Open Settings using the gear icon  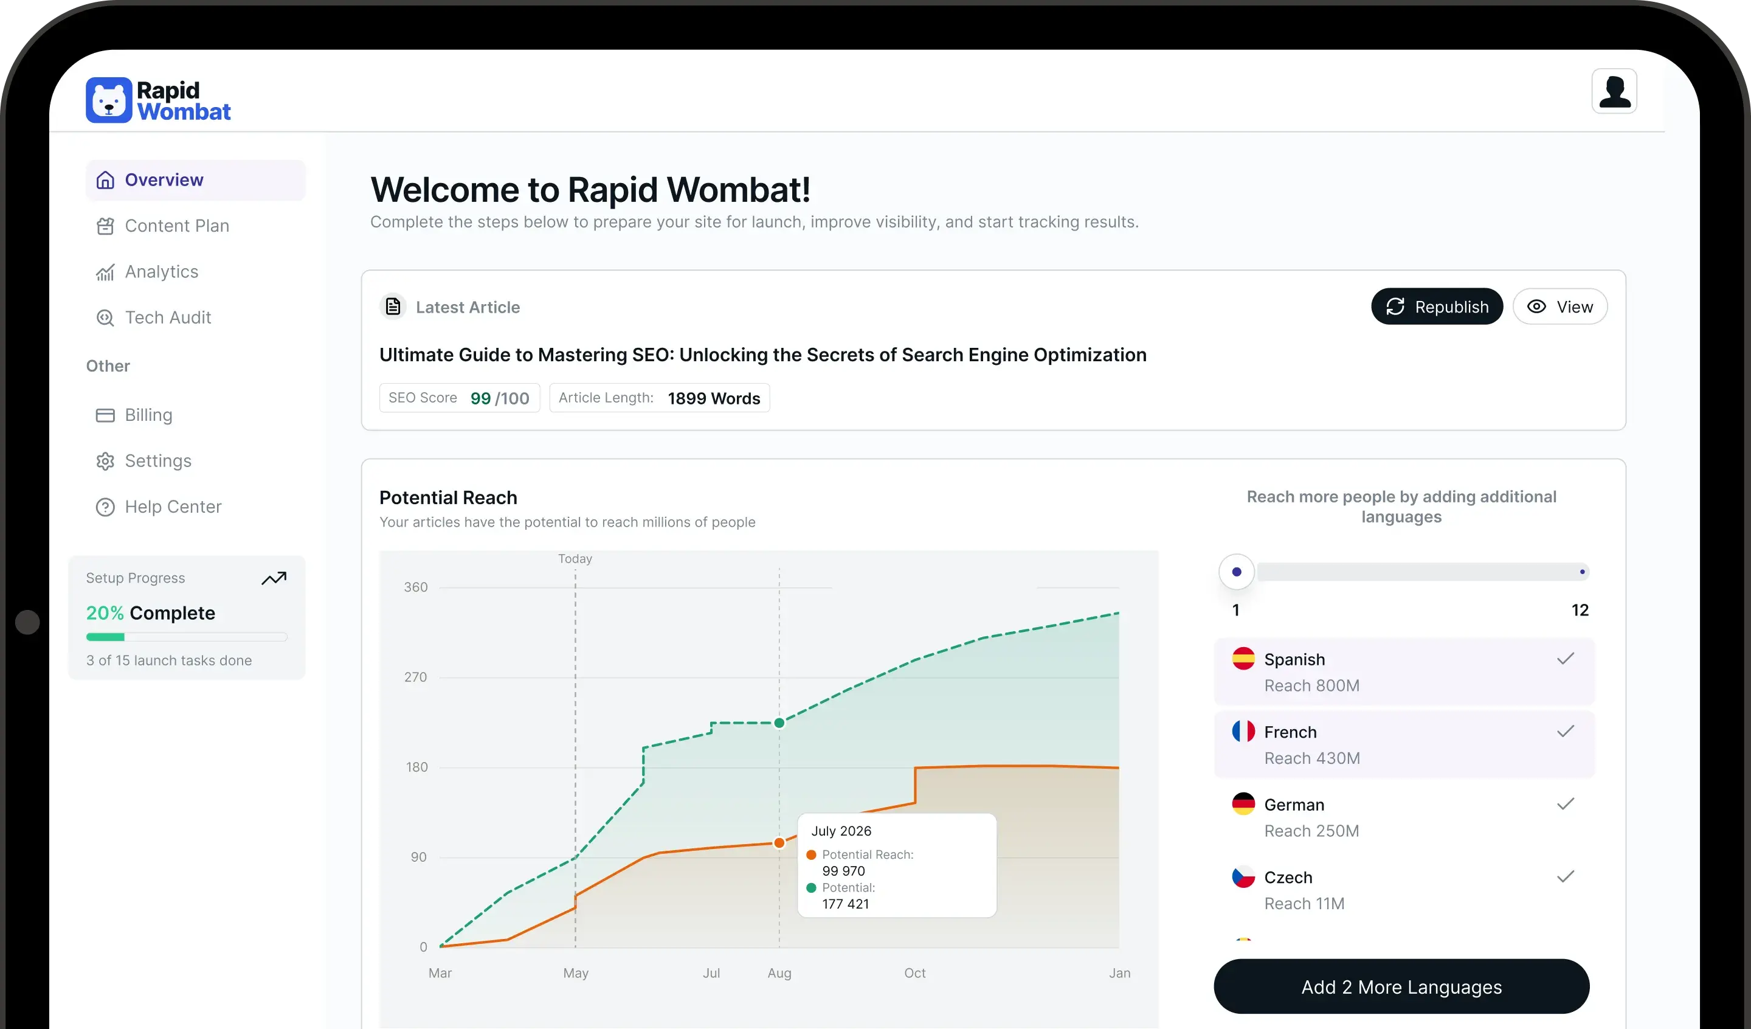pyautogui.click(x=105, y=460)
